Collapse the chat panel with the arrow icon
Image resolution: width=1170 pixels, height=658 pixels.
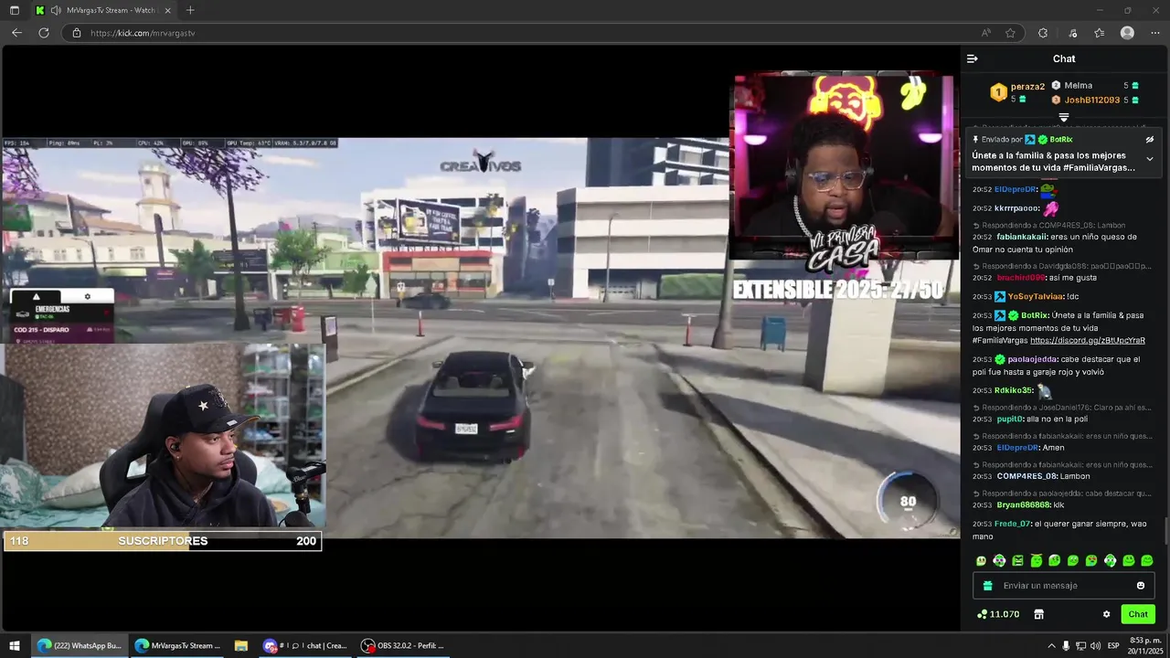[972, 58]
